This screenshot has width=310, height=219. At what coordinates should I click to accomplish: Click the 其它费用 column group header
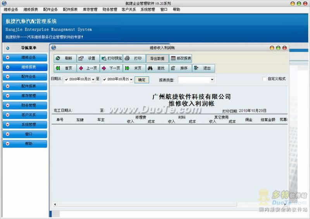(221, 117)
